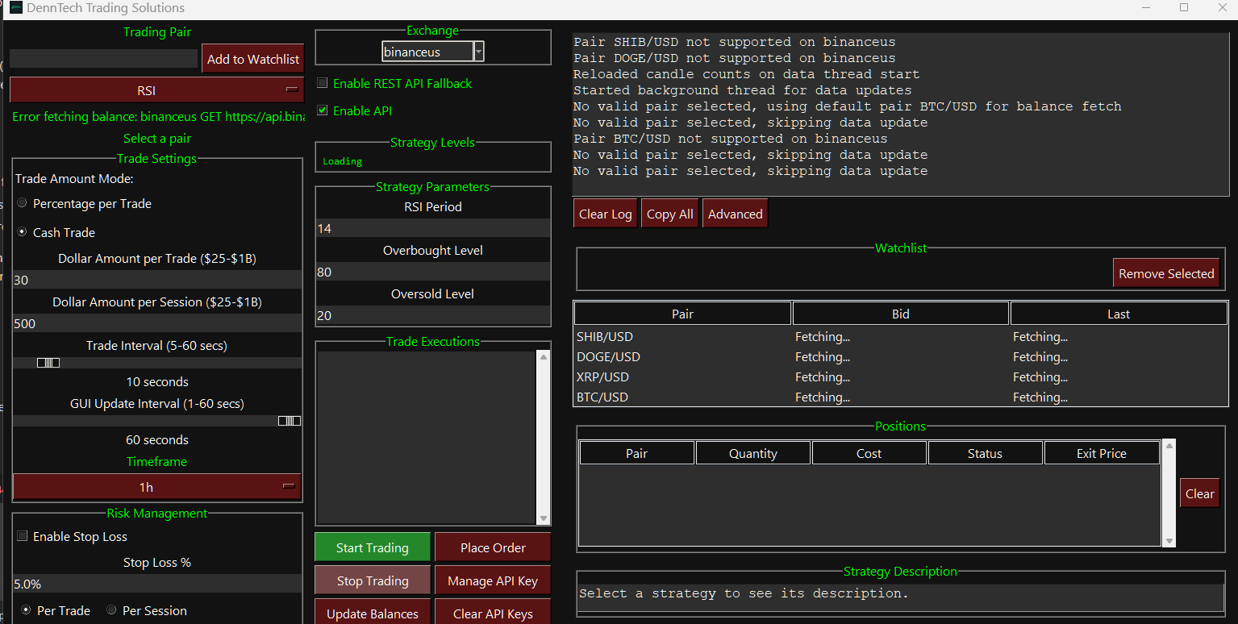
Task: Click Place Order
Action: click(x=492, y=547)
